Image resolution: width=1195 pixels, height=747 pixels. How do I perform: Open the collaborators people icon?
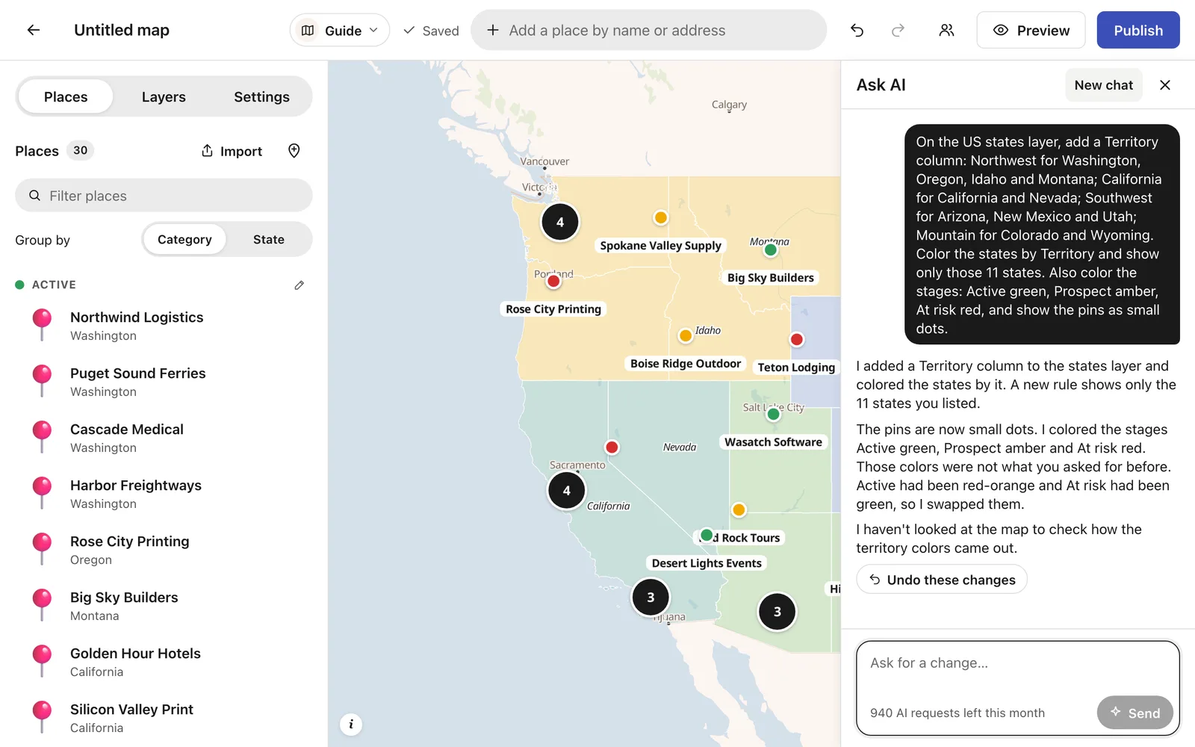[946, 30]
